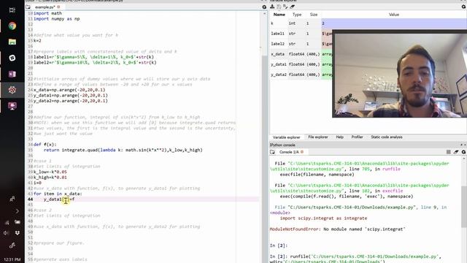Click line 10 import math
This screenshot has height=263, width=467.
tap(47, 13)
